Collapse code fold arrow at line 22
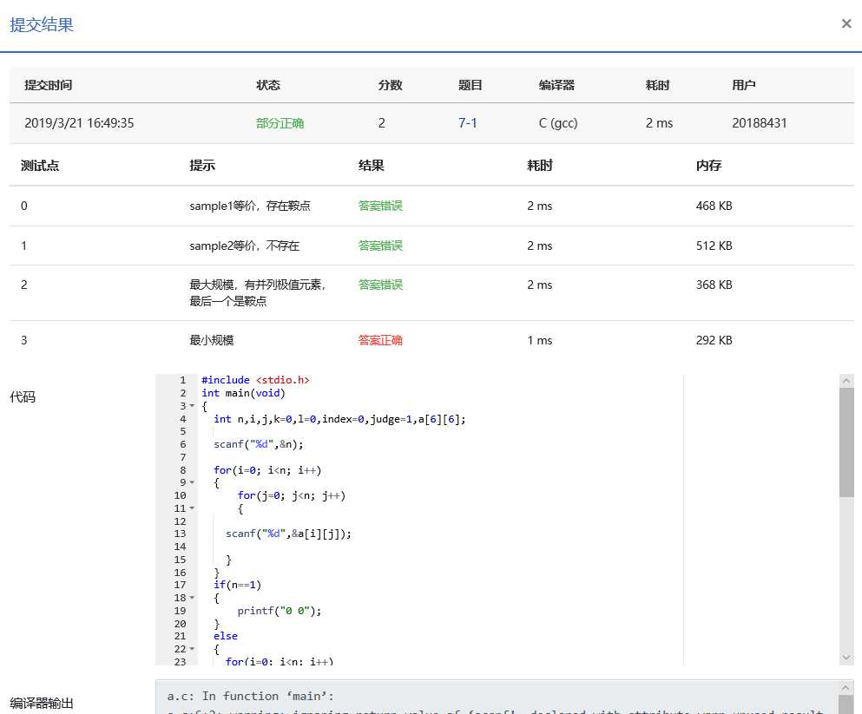 (192, 649)
